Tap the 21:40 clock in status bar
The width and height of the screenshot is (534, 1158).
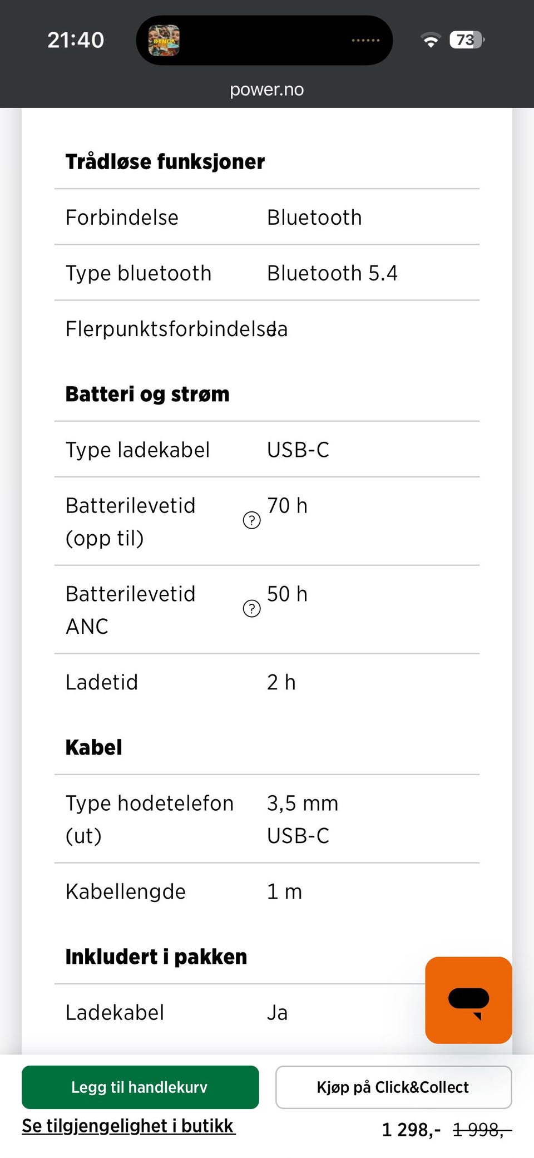pyautogui.click(x=76, y=40)
